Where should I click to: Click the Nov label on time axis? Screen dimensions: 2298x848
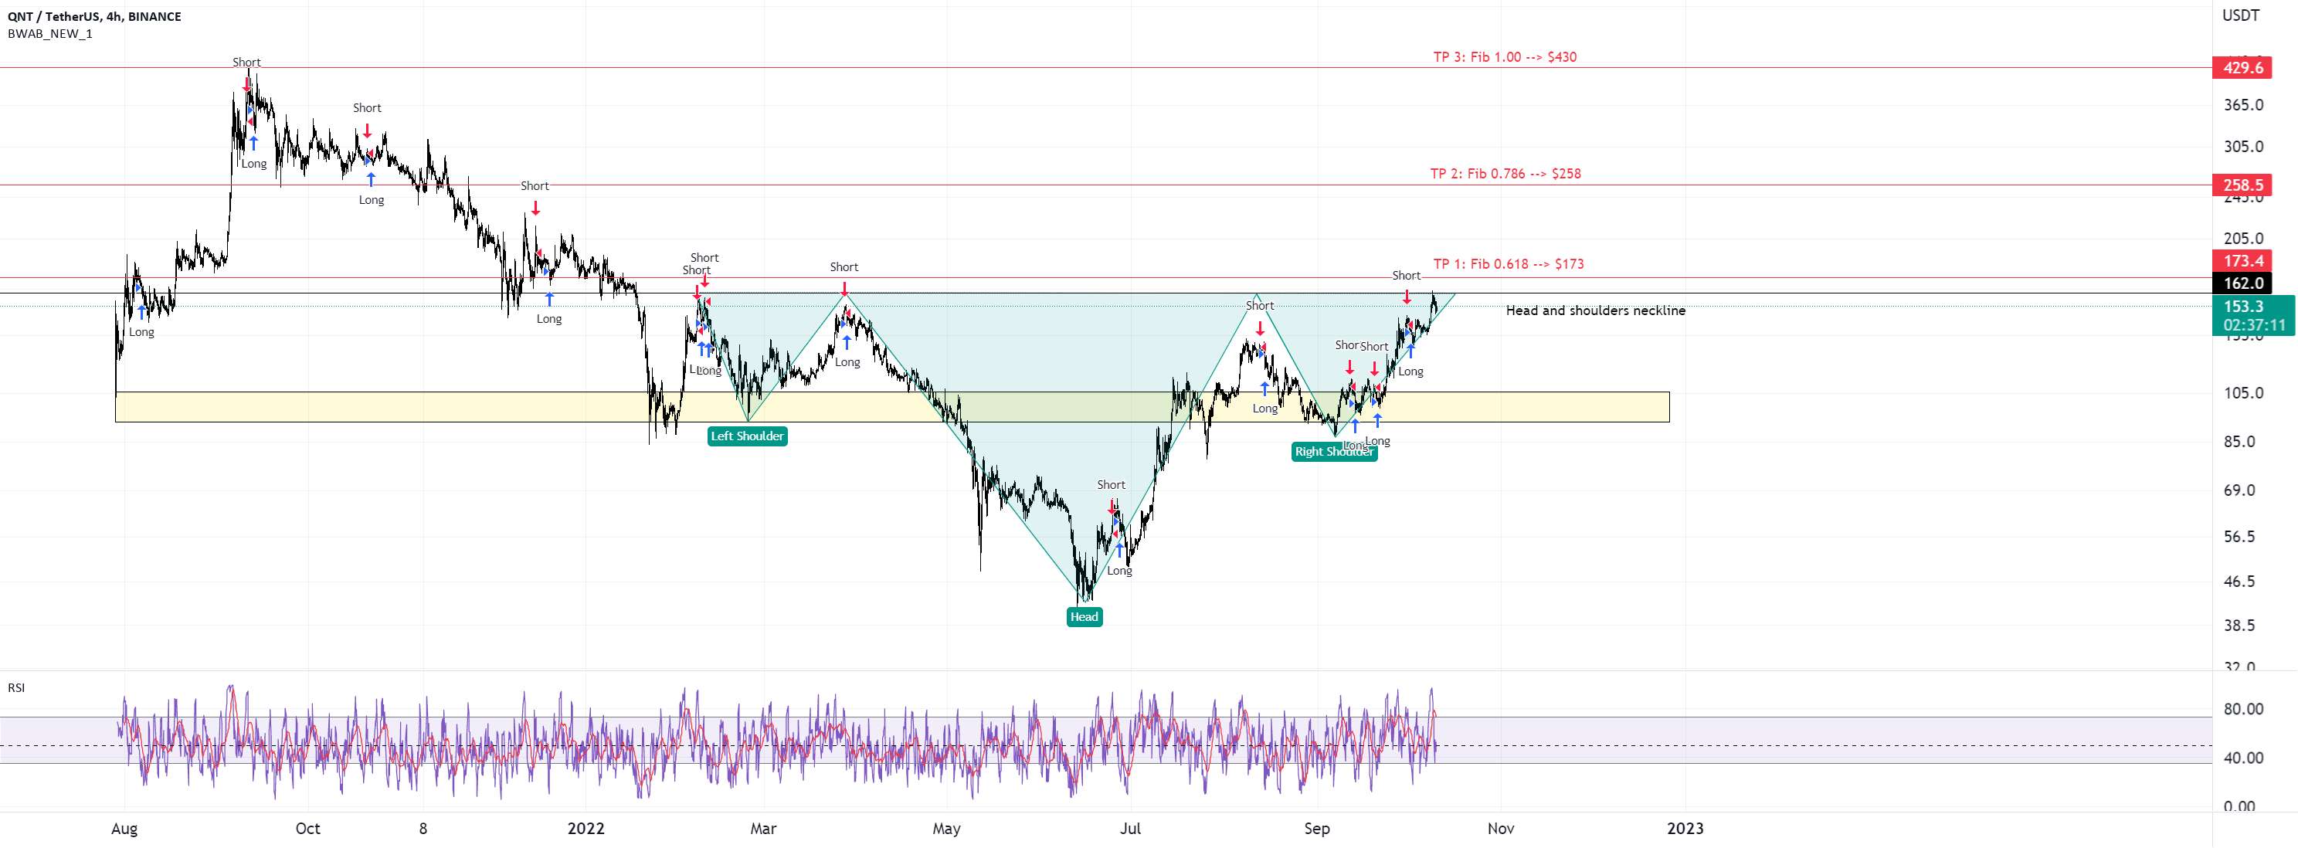click(x=1501, y=829)
